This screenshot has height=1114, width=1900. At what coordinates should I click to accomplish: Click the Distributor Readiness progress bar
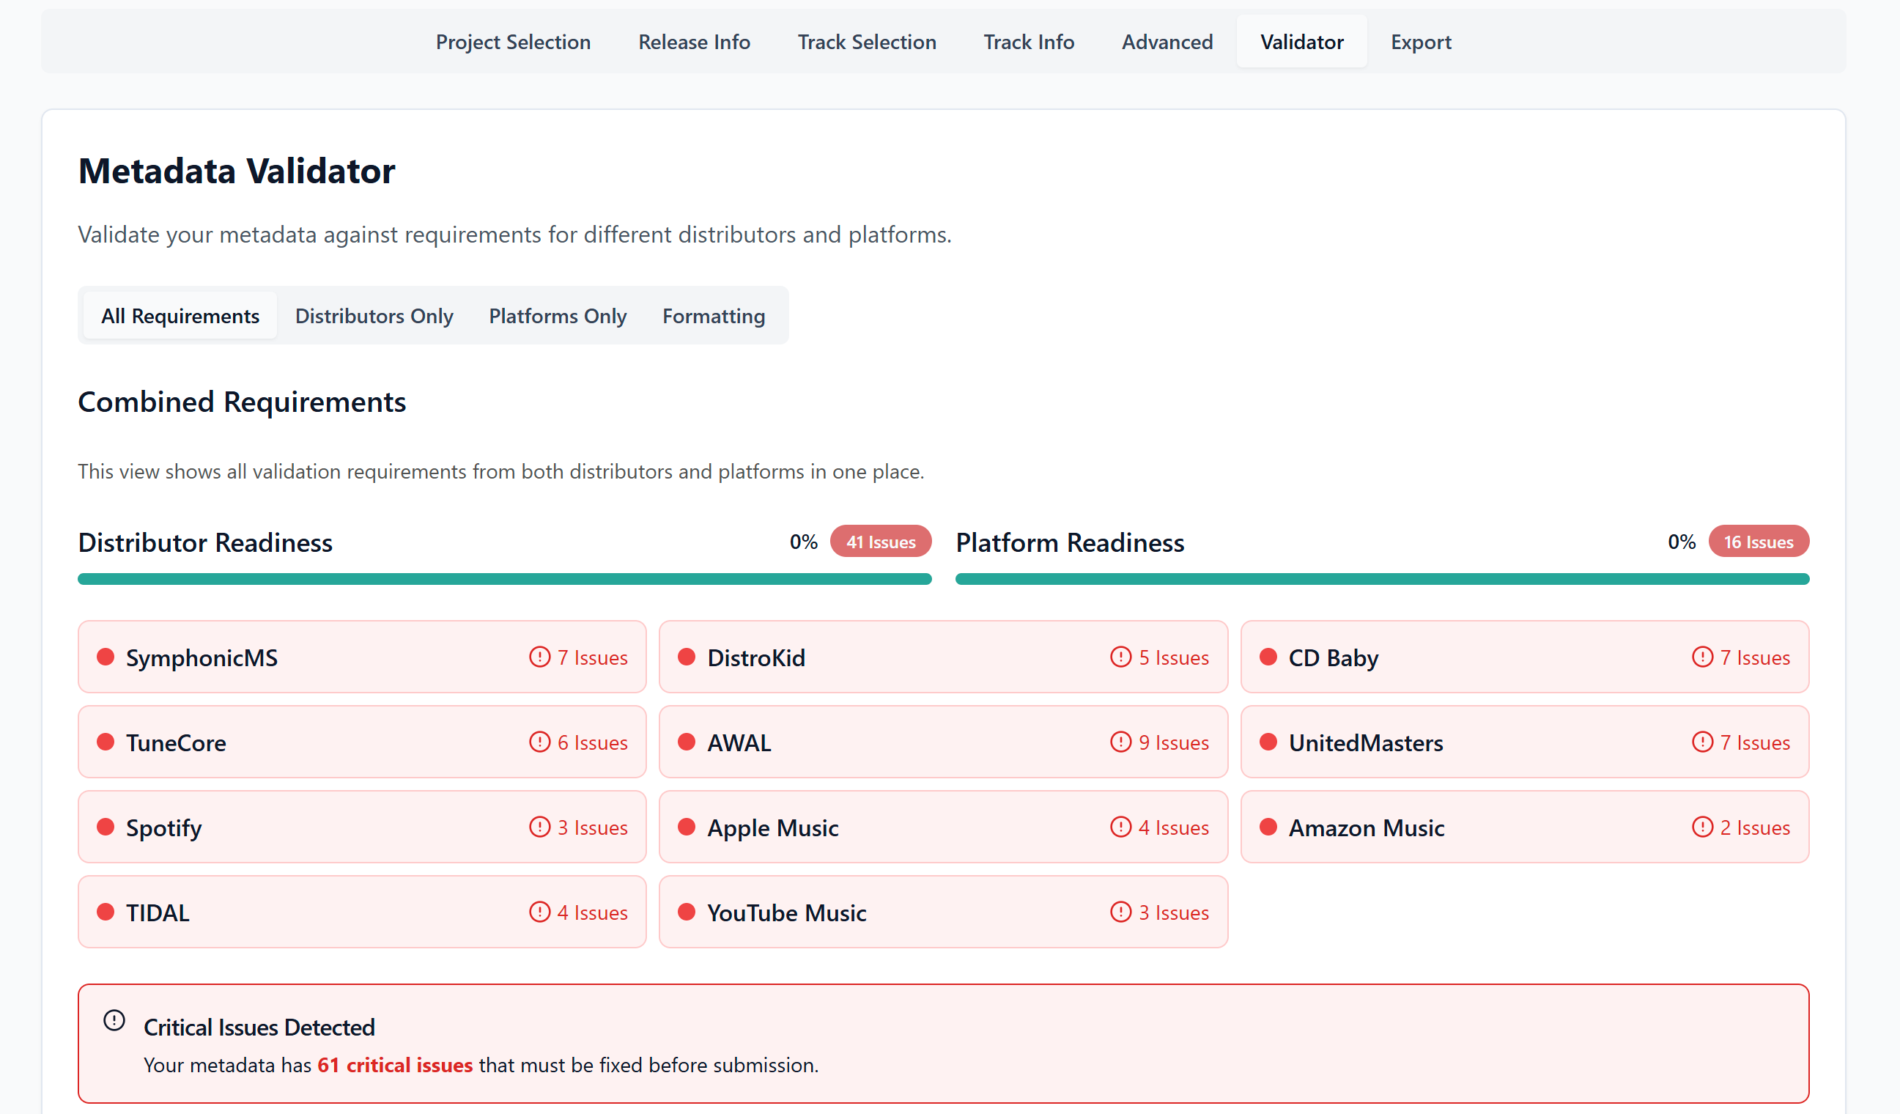pyautogui.click(x=504, y=578)
